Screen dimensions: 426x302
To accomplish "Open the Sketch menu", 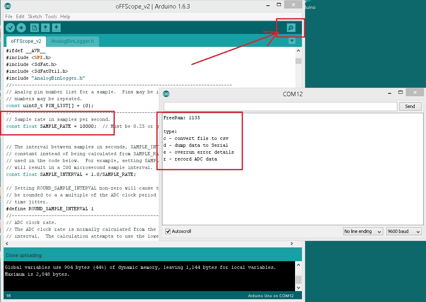I will pyautogui.click(x=35, y=17).
